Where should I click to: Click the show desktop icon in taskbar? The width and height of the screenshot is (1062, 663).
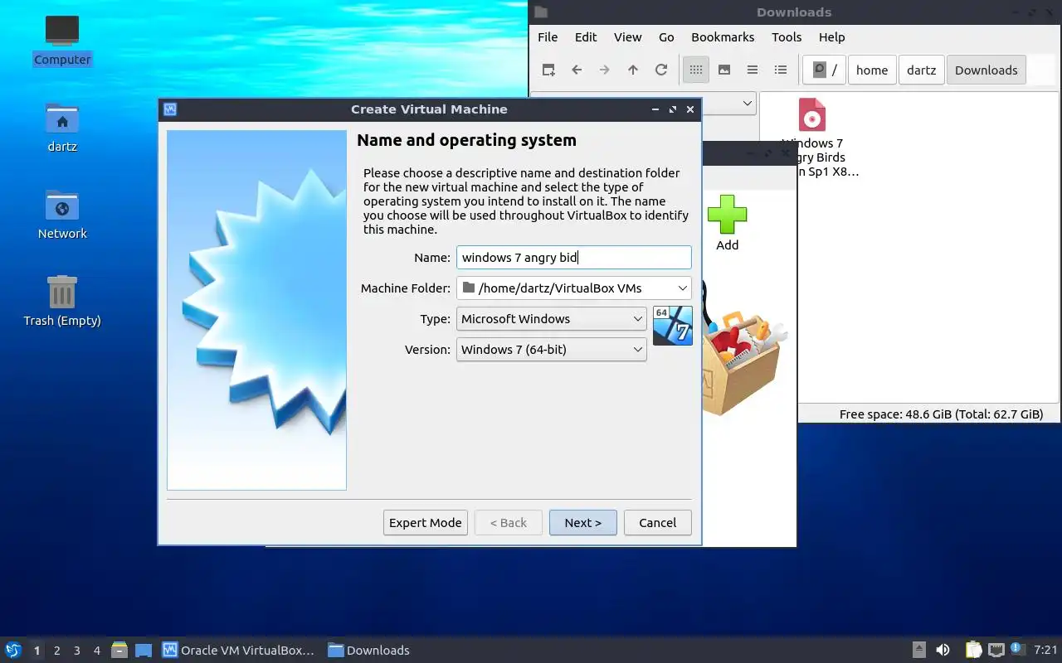pyautogui.click(x=144, y=650)
